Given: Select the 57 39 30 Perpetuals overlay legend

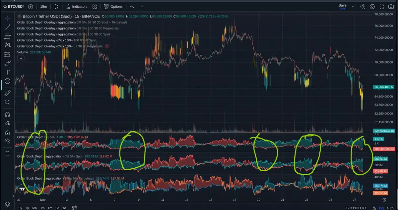Looking at the screenshot, I should point(60,46).
